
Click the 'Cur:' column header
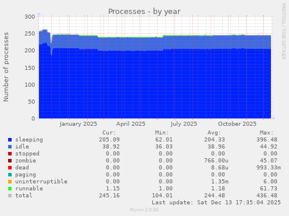tap(109, 133)
